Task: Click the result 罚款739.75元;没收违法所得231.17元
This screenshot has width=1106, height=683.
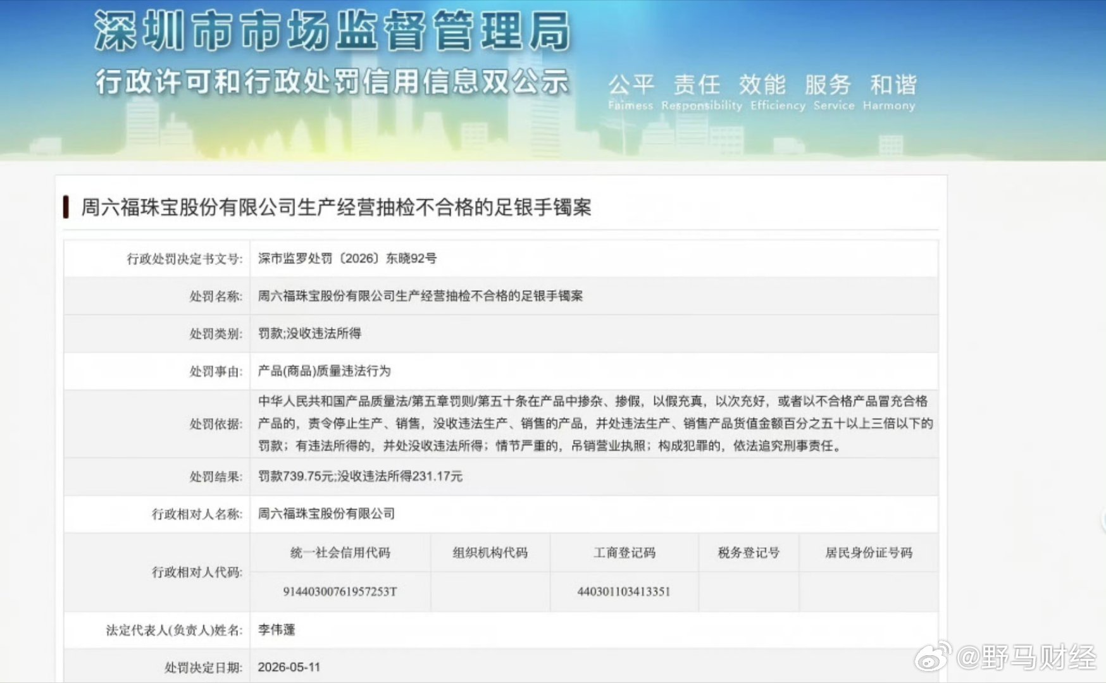Action: (360, 476)
